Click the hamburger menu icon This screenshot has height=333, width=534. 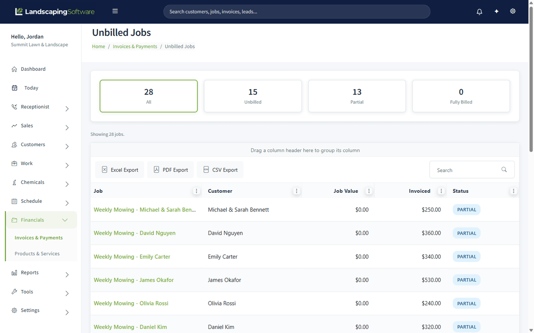(x=115, y=11)
